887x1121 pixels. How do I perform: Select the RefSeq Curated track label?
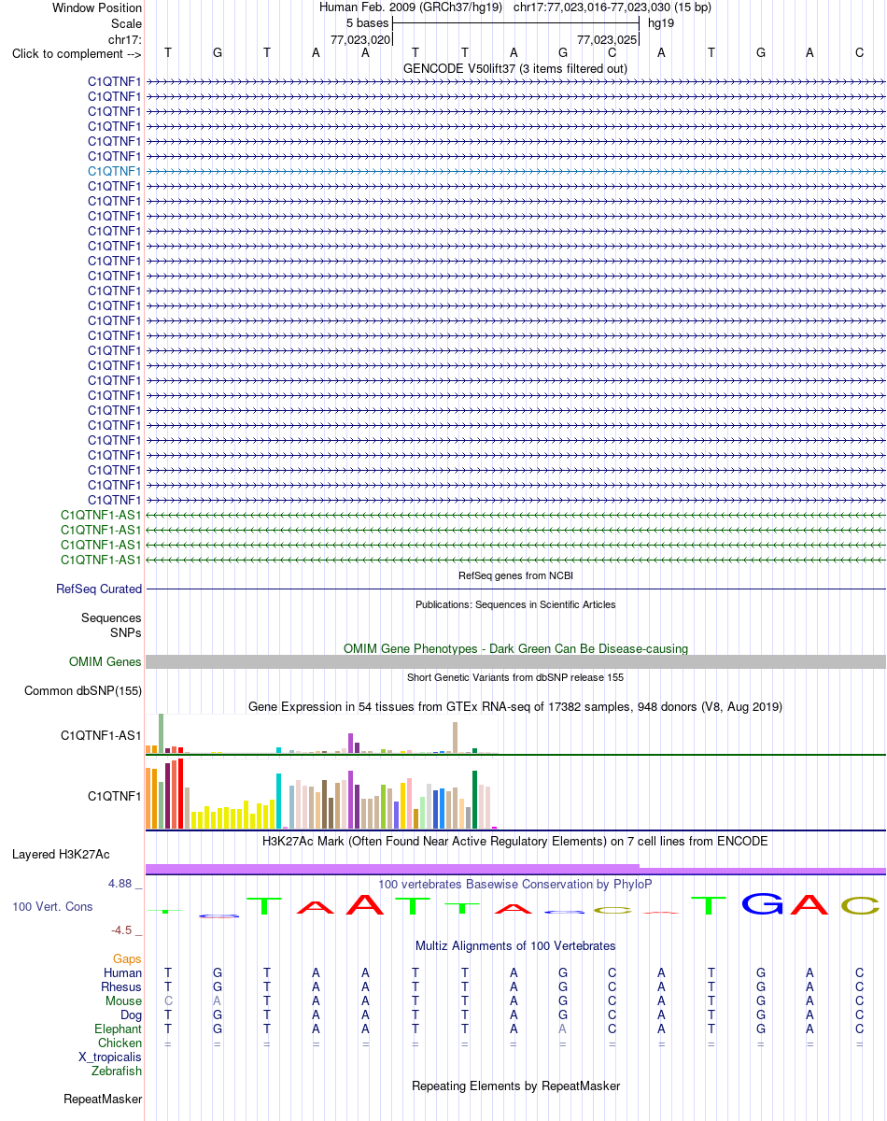click(99, 589)
